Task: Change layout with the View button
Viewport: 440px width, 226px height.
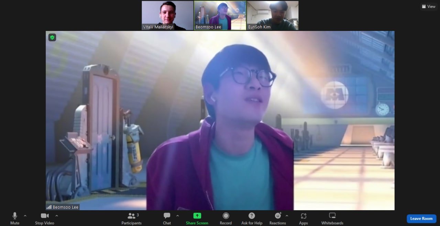Action: click(429, 7)
